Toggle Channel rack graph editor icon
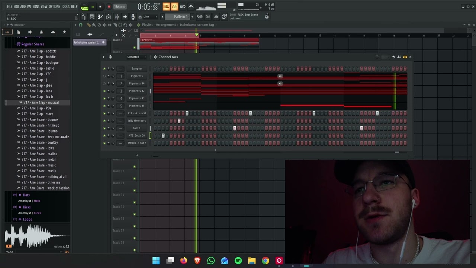The width and height of the screenshot is (476, 268). [399, 57]
